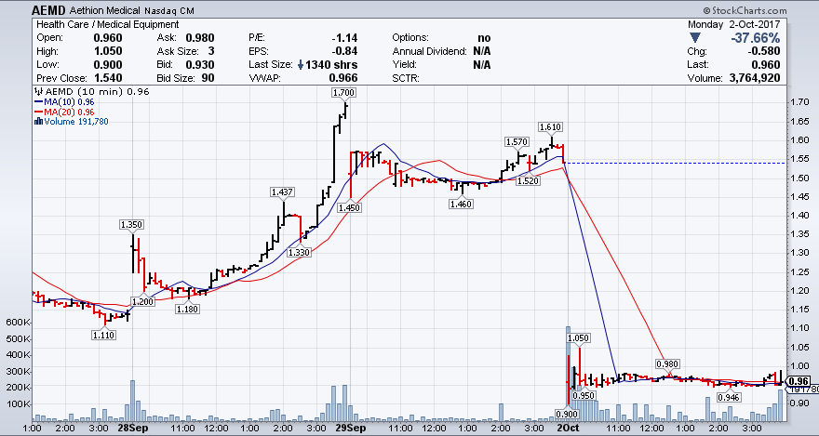Click the Health Care / Medical Equipment sector text
The height and width of the screenshot is (436, 819).
pyautogui.click(x=96, y=23)
